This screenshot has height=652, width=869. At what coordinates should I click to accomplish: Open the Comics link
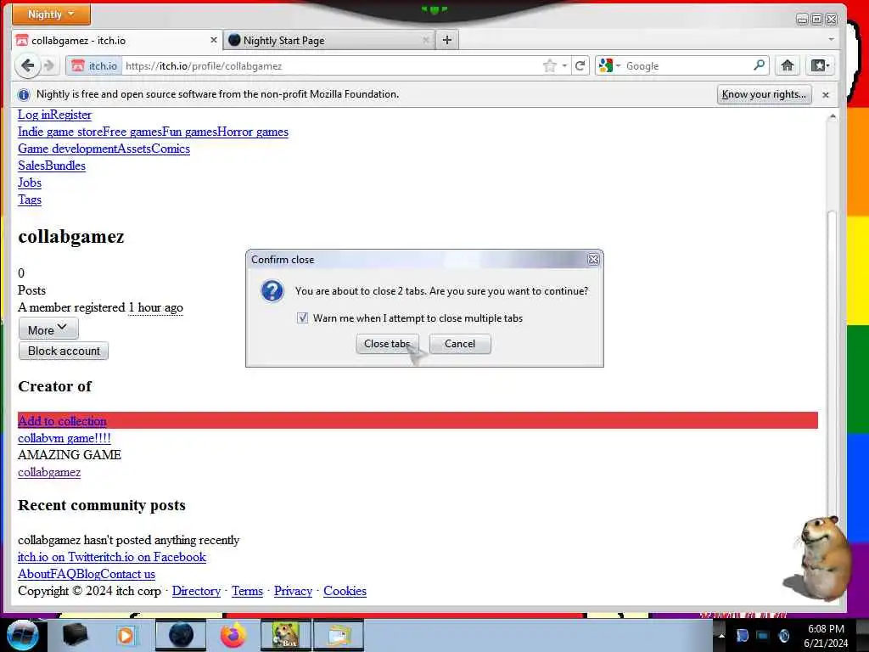click(x=170, y=149)
